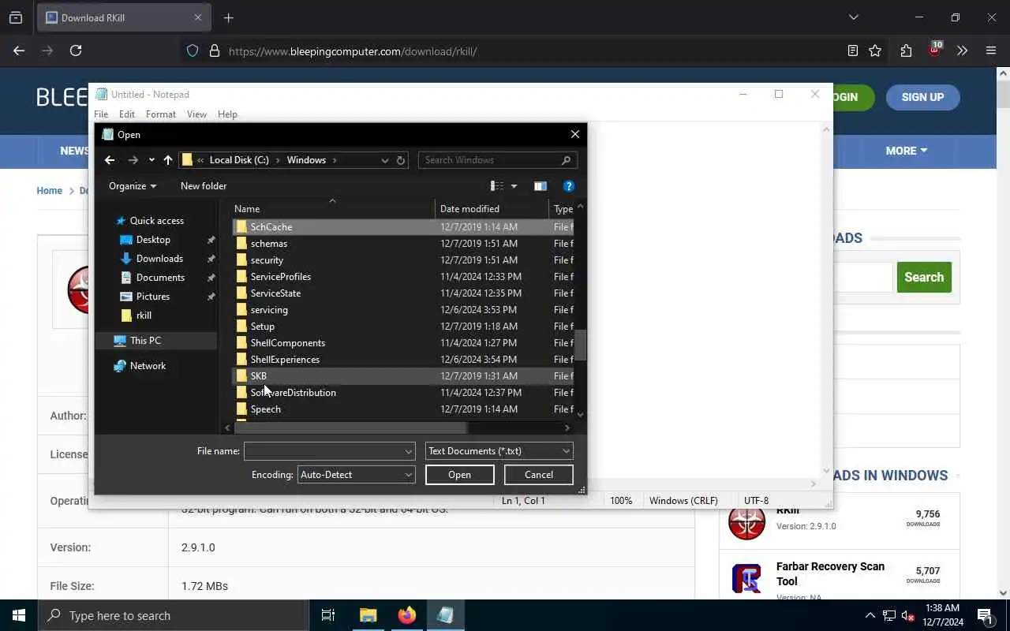Click the blue Help icon in Open dialog
1010x631 pixels.
point(569,186)
